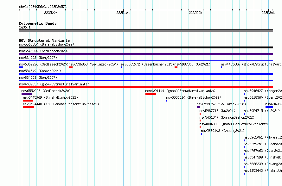This screenshot has height=186, width=282.
Task: Click the gray 2q36.1 cytogenetic band
Action: [x=146, y=31]
